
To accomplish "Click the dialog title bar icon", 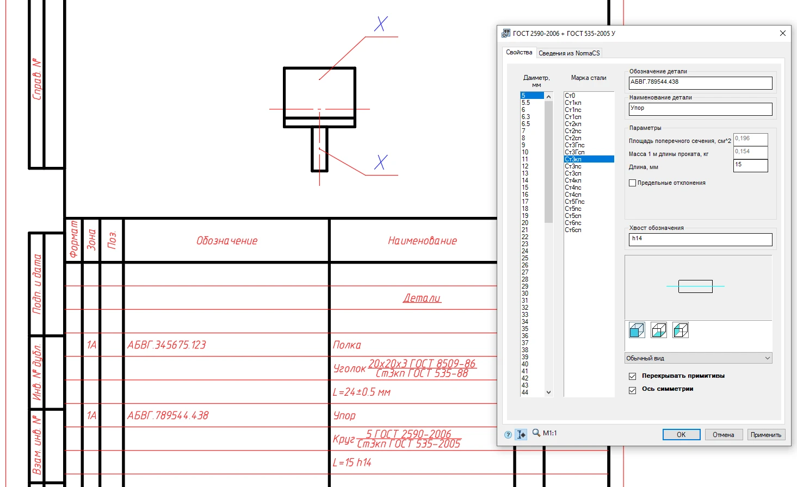I will point(505,33).
